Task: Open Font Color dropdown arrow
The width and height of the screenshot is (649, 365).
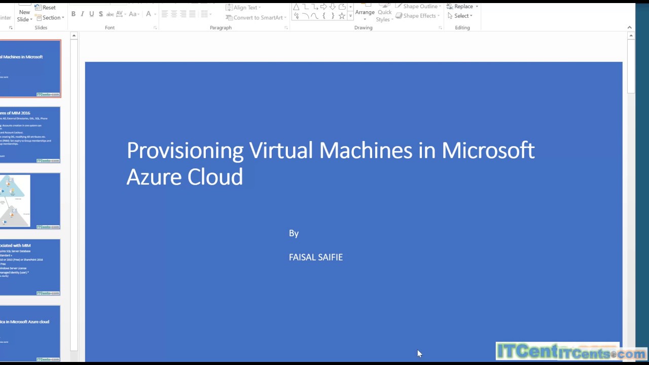Action: tap(155, 14)
